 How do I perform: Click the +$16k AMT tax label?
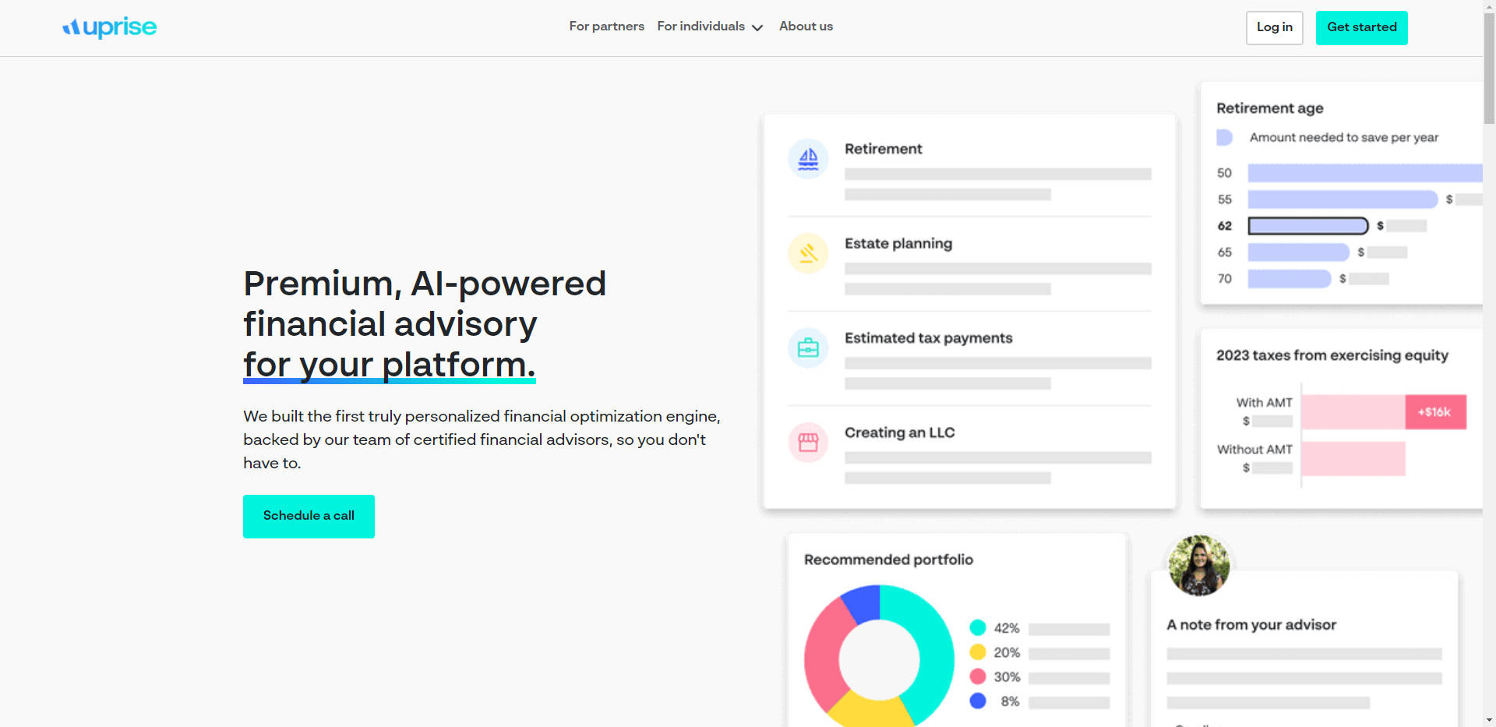[x=1434, y=412]
